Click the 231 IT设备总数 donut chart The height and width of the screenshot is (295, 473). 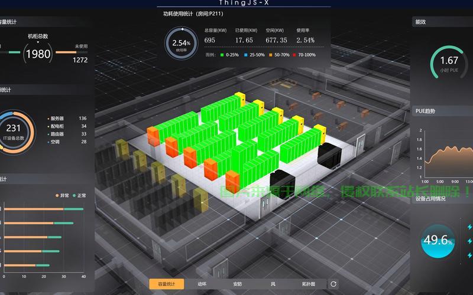click(14, 132)
